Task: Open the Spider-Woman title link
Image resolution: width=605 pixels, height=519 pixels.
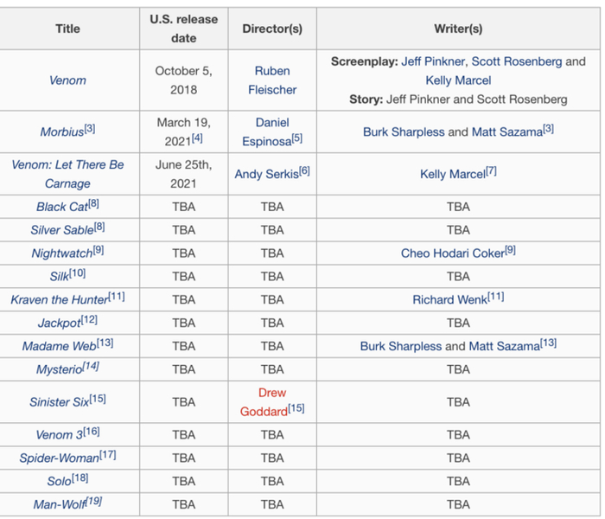Action: (60, 458)
